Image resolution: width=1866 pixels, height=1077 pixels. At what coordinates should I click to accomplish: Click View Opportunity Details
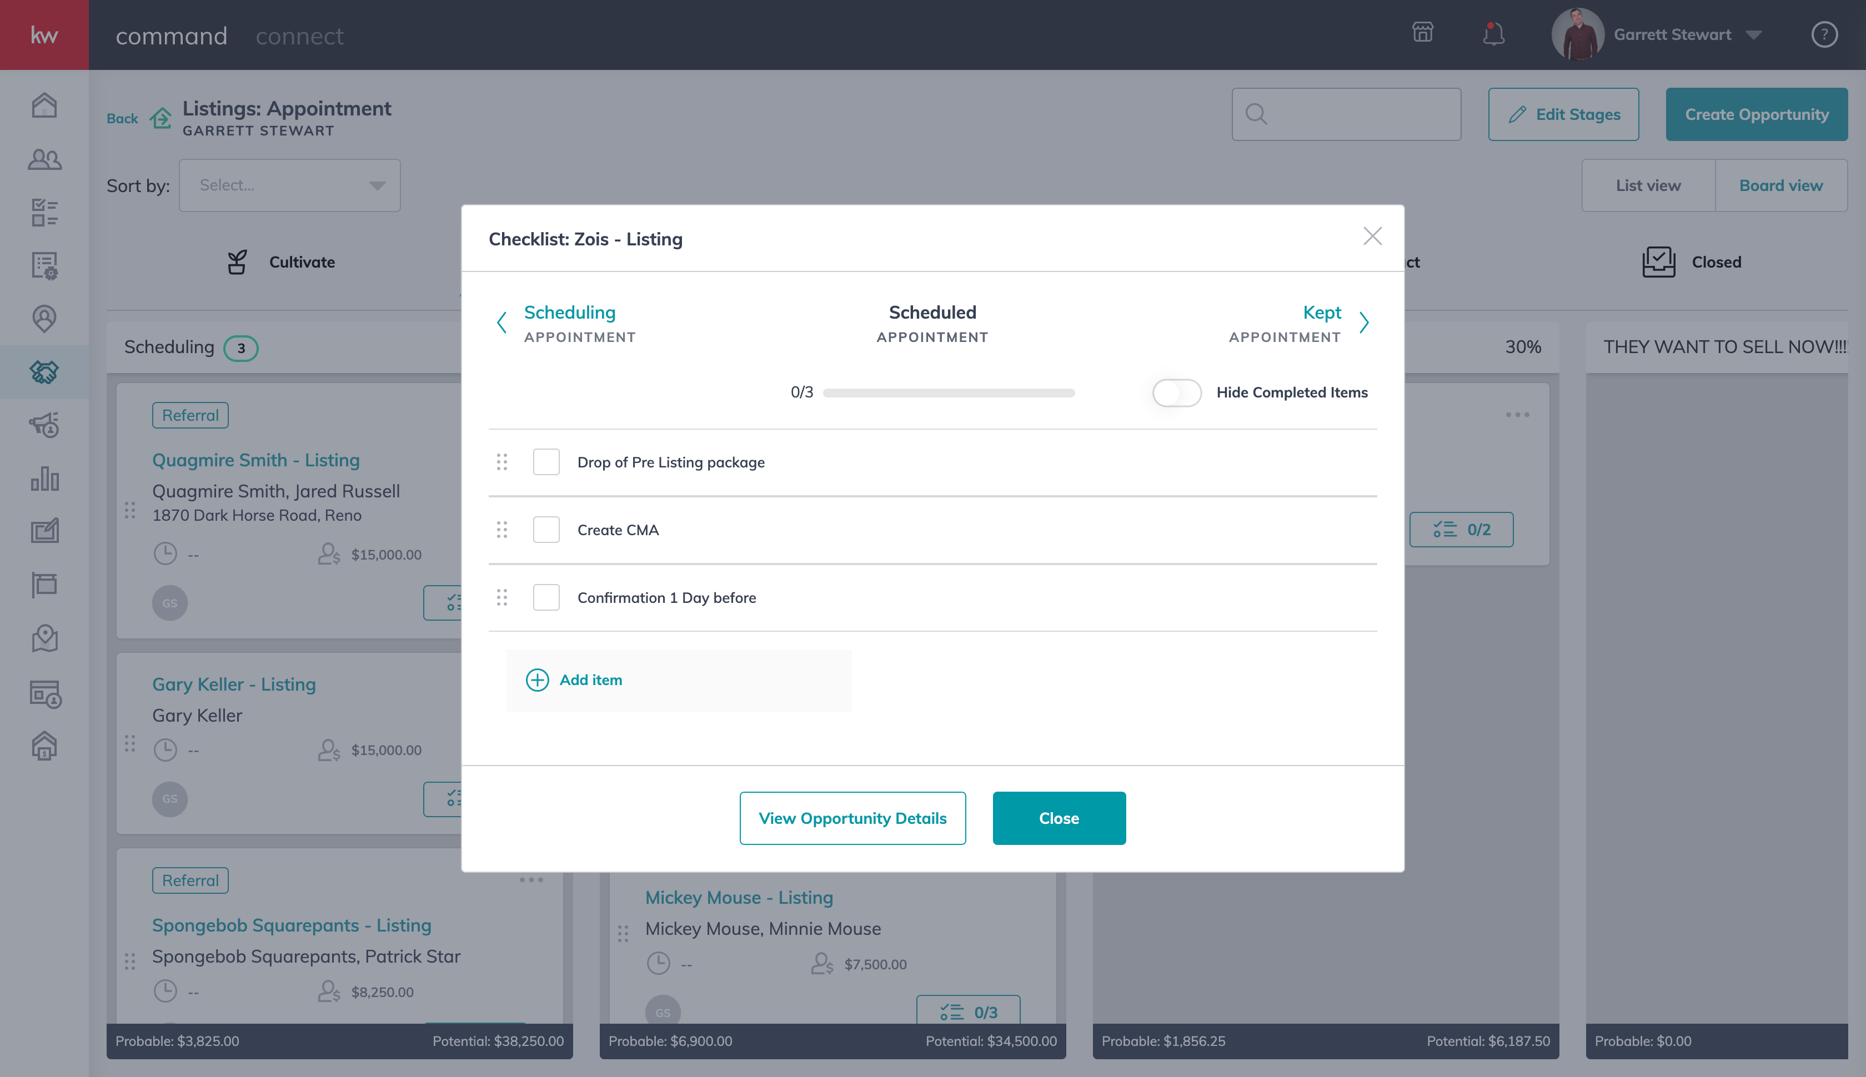click(852, 818)
